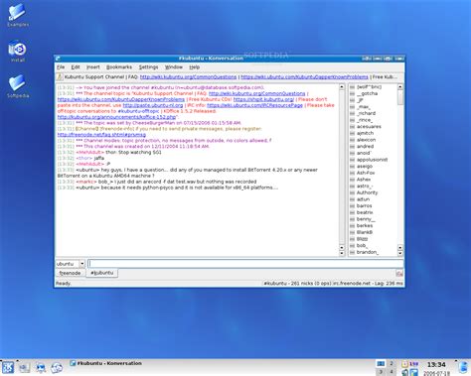471x376 pixels.
Task: Click the close-tab icon at tab bar right
Action: (399, 274)
